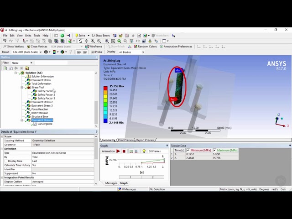Click the Minimum label tag icon
Image resolution: width=292 pixels, height=219 pixels.
point(85,52)
